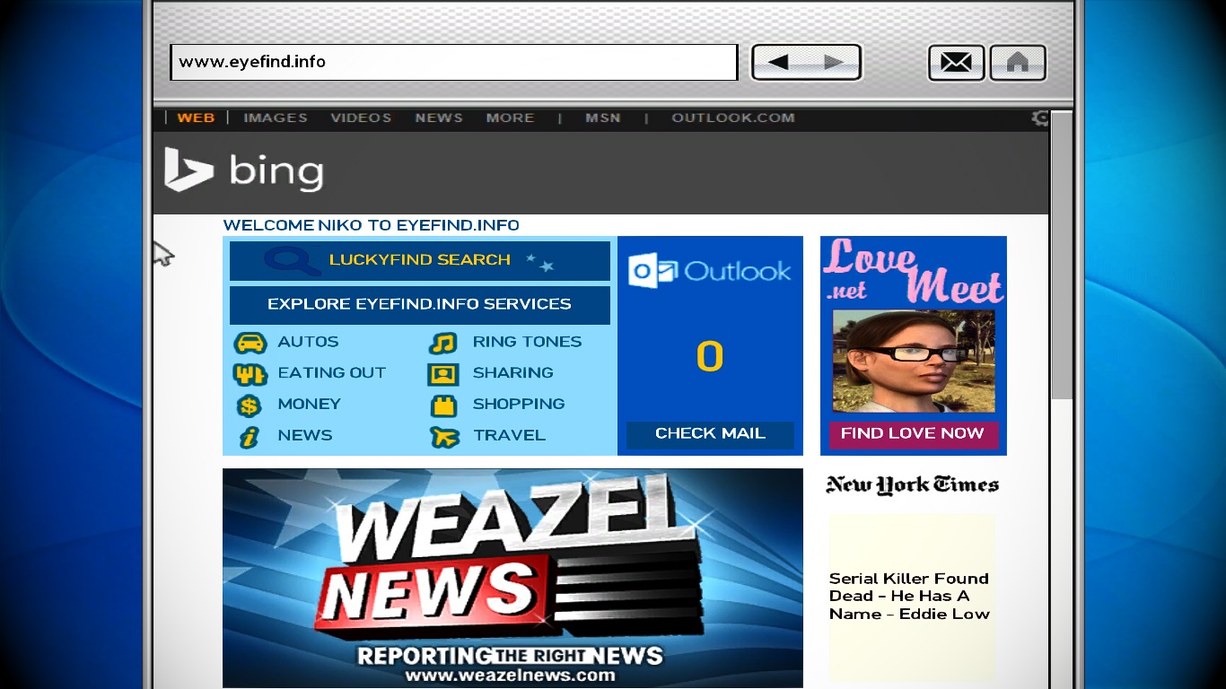Click the envelope mail icon in browser toolbar
The image size is (1226, 689).
pos(956,63)
